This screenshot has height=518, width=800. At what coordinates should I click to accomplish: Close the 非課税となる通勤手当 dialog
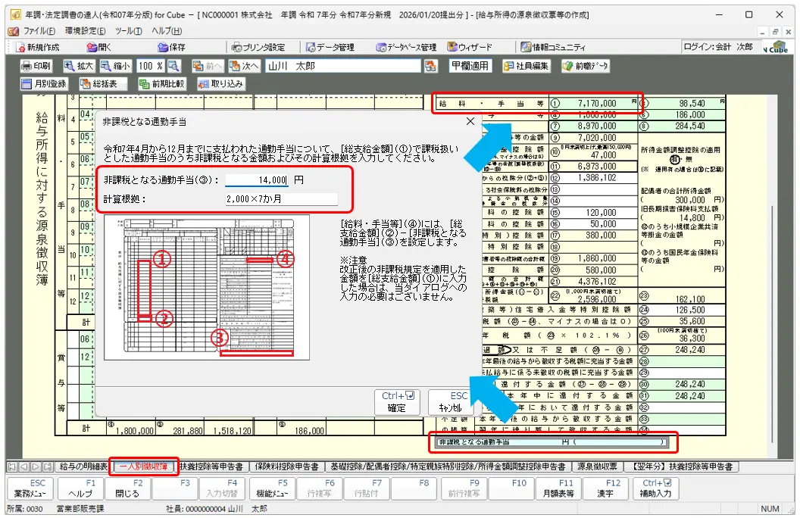click(x=470, y=120)
